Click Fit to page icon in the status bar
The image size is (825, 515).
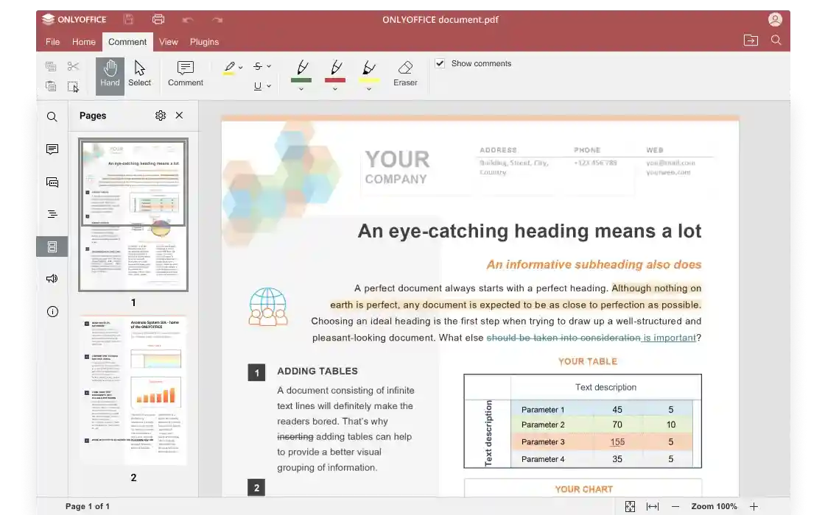[630, 506]
